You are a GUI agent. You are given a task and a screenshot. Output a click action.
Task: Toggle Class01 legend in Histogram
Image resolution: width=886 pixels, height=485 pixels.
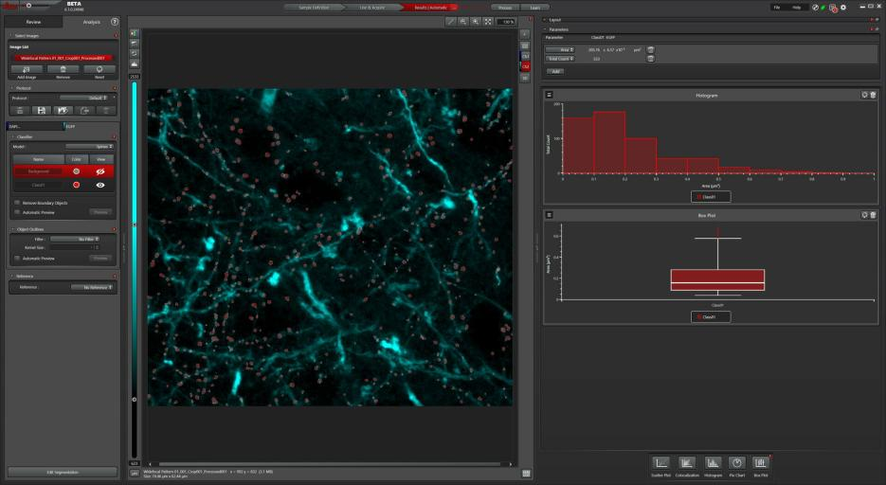click(711, 196)
